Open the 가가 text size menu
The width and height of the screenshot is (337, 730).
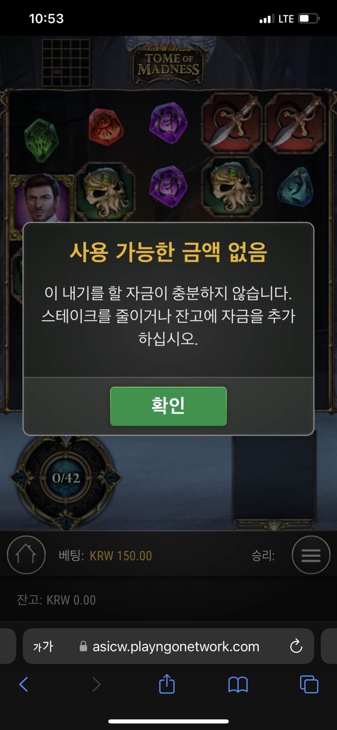(43, 646)
